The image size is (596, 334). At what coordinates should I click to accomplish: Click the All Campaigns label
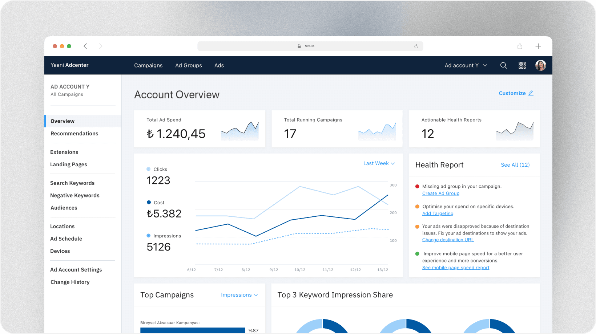click(x=67, y=94)
